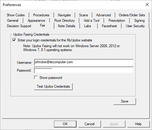This screenshot has height=130, width=152.
Task: Click into the Username field
Action: pos(84,62)
